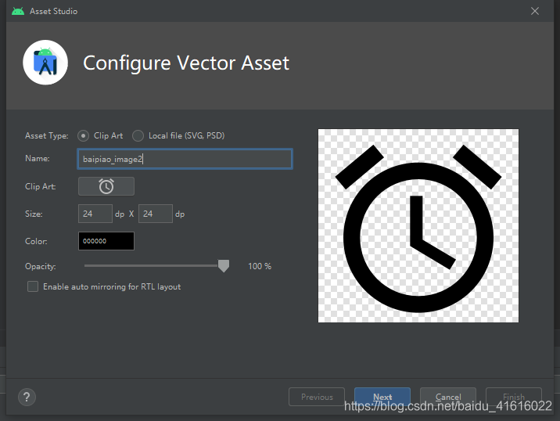Enable auto mirroring for RTL layout
The height and width of the screenshot is (421, 560).
coord(33,286)
